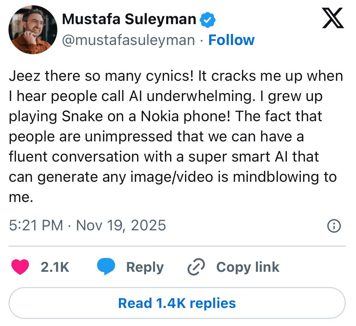The image size is (356, 326).
Task: Click the 2.1K likes count
Action: click(55, 267)
